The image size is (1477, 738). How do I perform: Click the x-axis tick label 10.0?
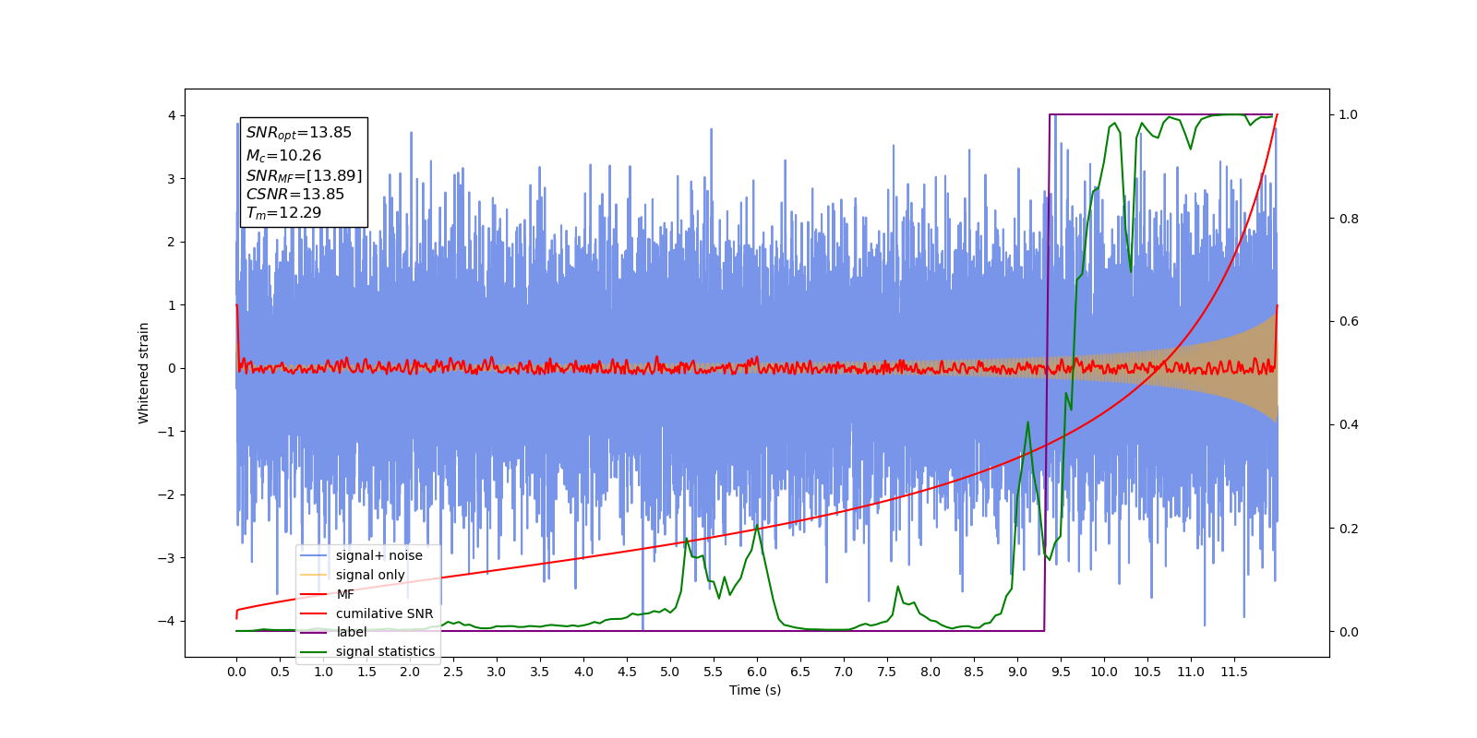(x=1104, y=672)
